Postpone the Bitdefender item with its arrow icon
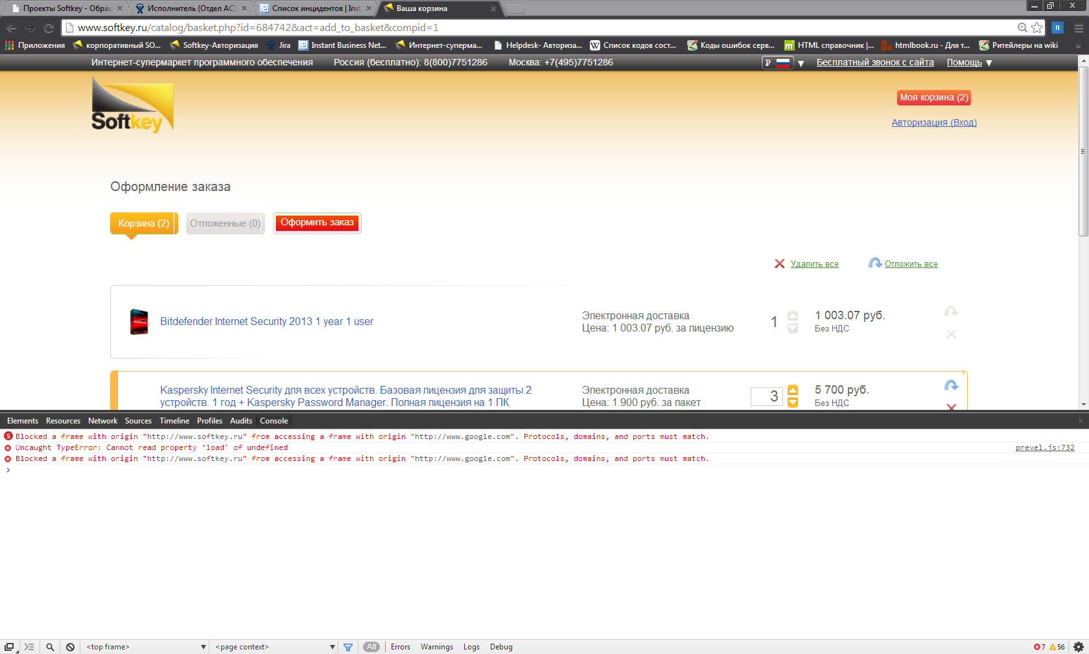Screen dimensions: 1089x654 click(951, 311)
